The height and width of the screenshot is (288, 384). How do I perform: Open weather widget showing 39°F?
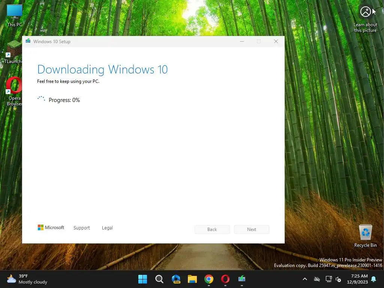pyautogui.click(x=27, y=279)
